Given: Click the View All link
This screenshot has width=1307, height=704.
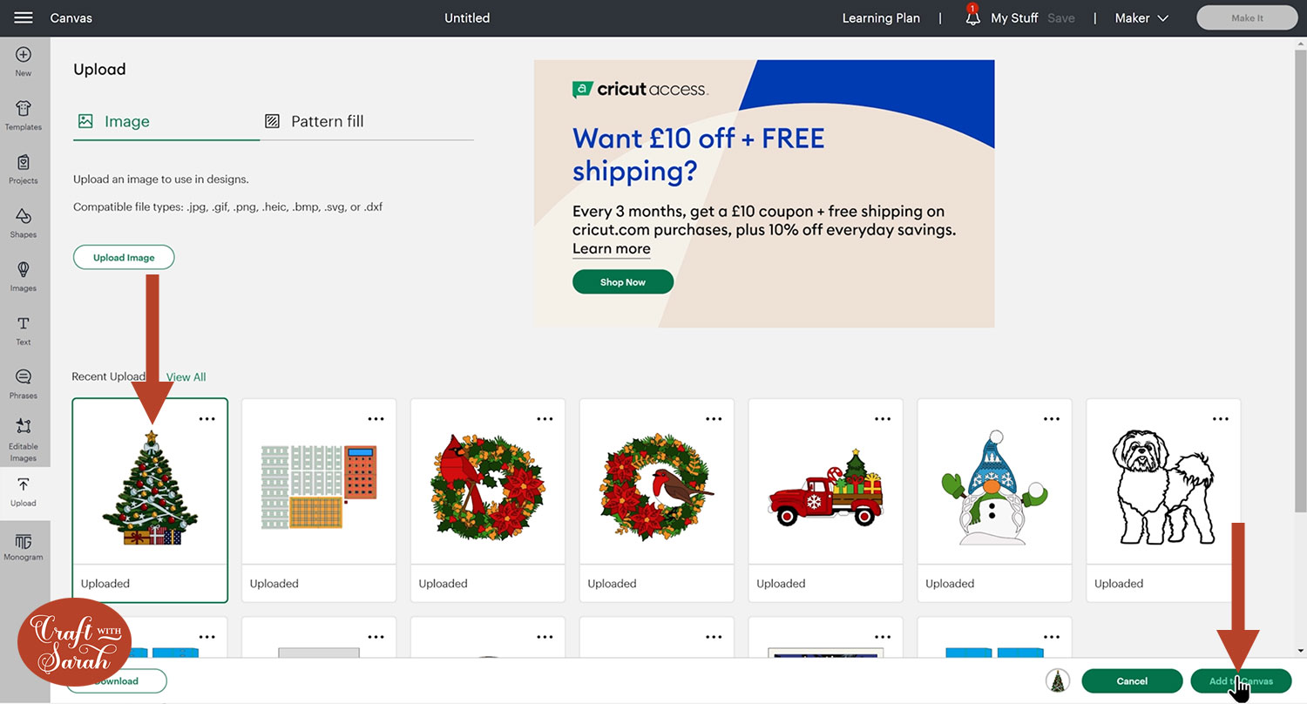Looking at the screenshot, I should [186, 377].
